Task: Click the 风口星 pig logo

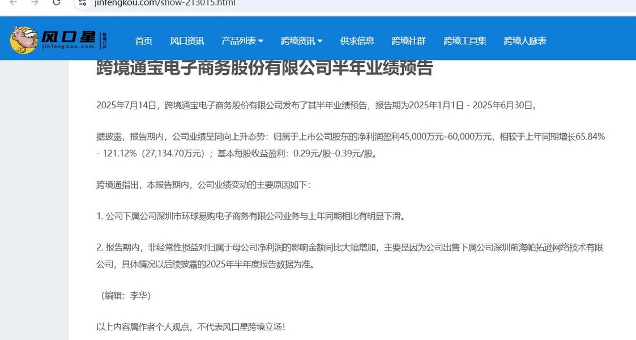Action: (x=58, y=40)
